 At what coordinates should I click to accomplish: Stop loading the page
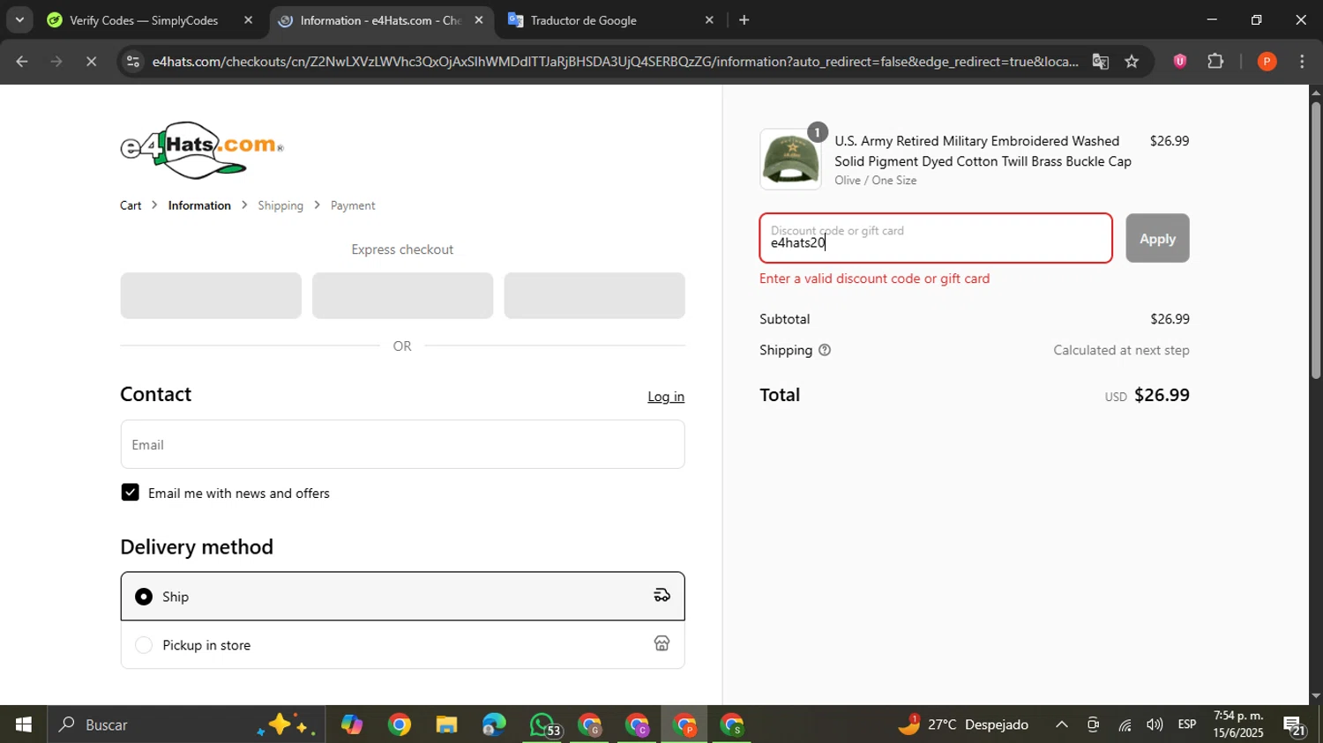click(91, 62)
